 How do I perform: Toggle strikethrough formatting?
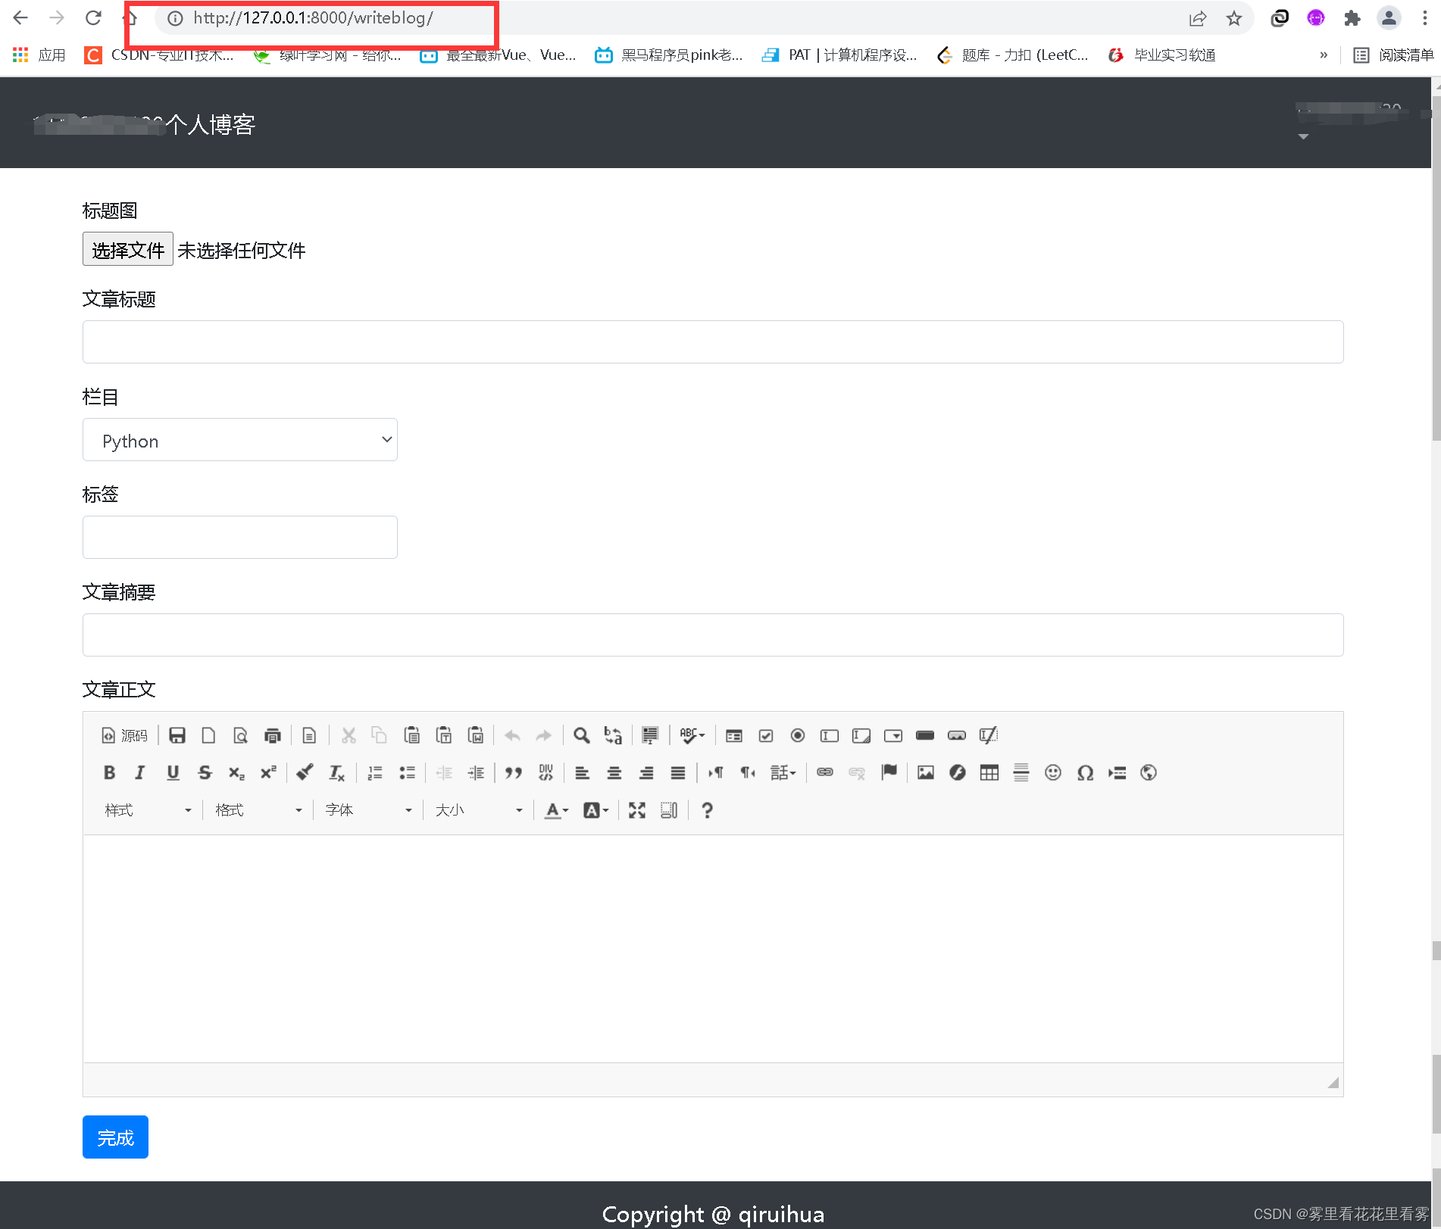pos(205,772)
